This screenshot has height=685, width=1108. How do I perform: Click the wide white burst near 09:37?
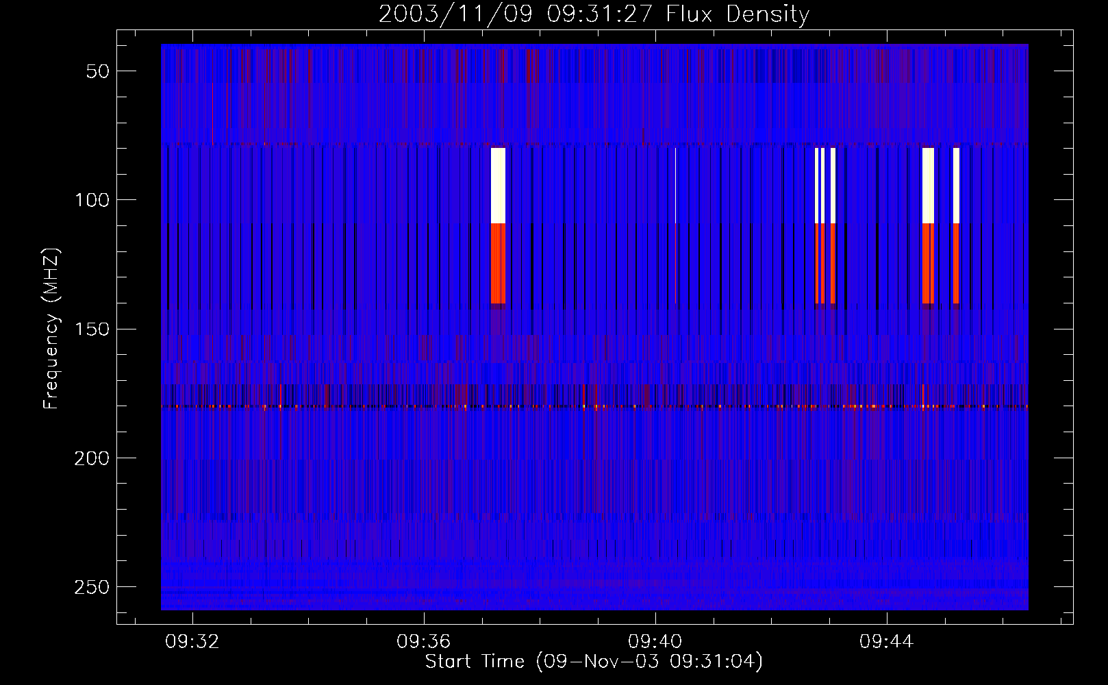pyautogui.click(x=499, y=185)
